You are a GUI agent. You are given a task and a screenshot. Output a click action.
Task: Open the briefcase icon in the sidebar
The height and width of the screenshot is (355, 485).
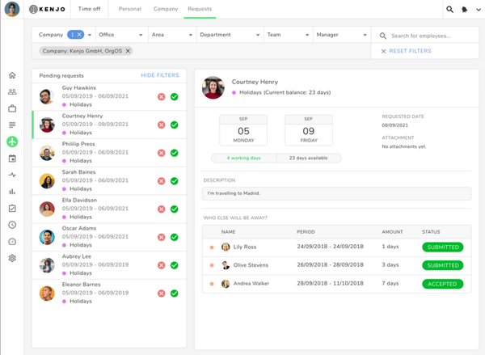point(12,108)
